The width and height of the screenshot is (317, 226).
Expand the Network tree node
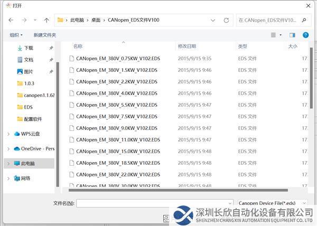point(8,178)
